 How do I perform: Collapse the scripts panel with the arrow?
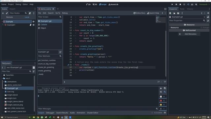coord(65,82)
